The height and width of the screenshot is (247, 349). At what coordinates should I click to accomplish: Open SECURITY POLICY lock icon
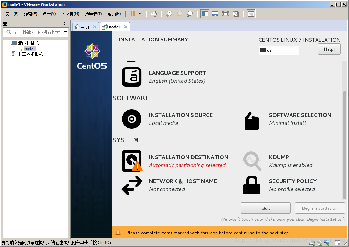pos(252,185)
